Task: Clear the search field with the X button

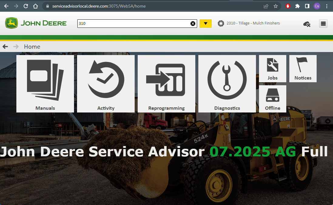Action: coord(193,23)
